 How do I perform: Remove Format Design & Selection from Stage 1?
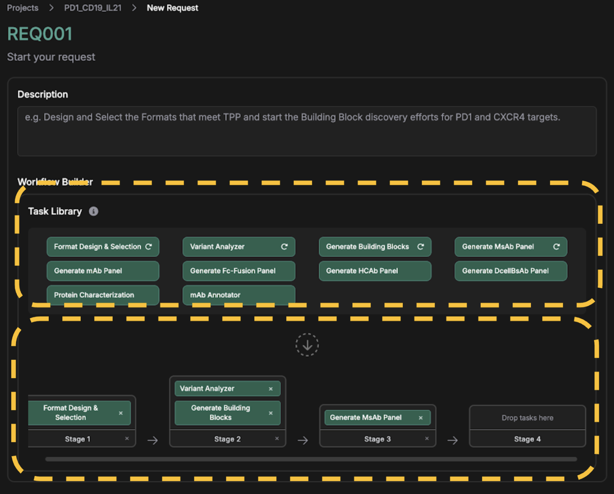(121, 413)
